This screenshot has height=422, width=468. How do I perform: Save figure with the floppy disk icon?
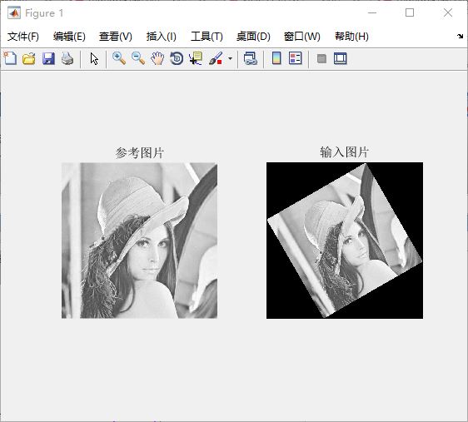pyautogui.click(x=48, y=58)
